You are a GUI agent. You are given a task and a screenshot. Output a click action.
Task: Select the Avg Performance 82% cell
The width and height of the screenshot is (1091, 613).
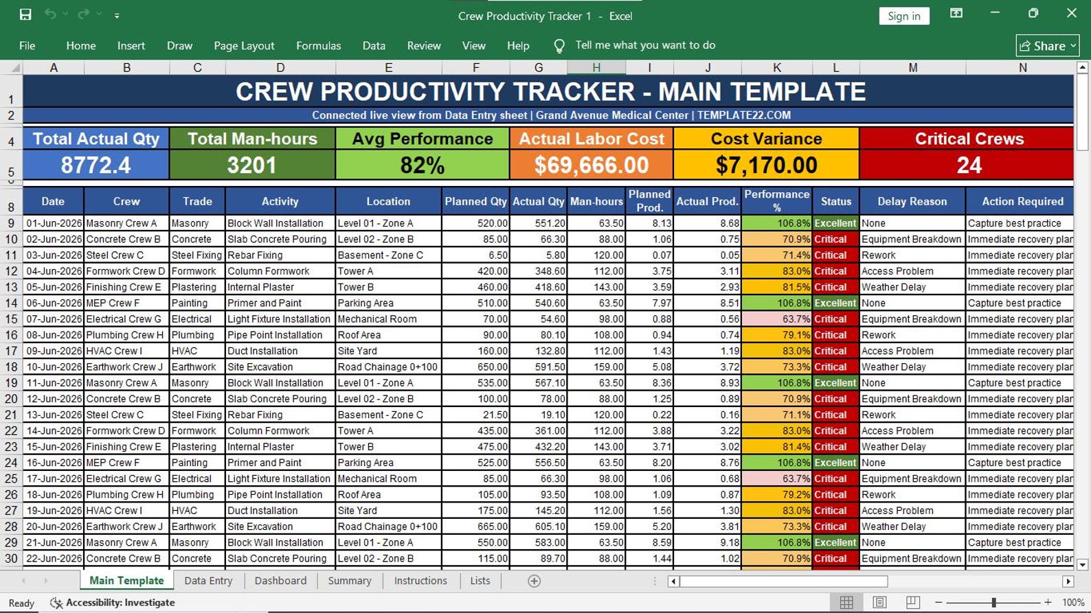(x=423, y=165)
